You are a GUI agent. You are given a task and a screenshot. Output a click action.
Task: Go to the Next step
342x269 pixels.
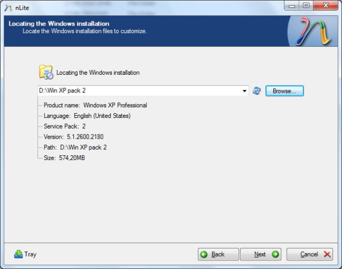point(261,254)
